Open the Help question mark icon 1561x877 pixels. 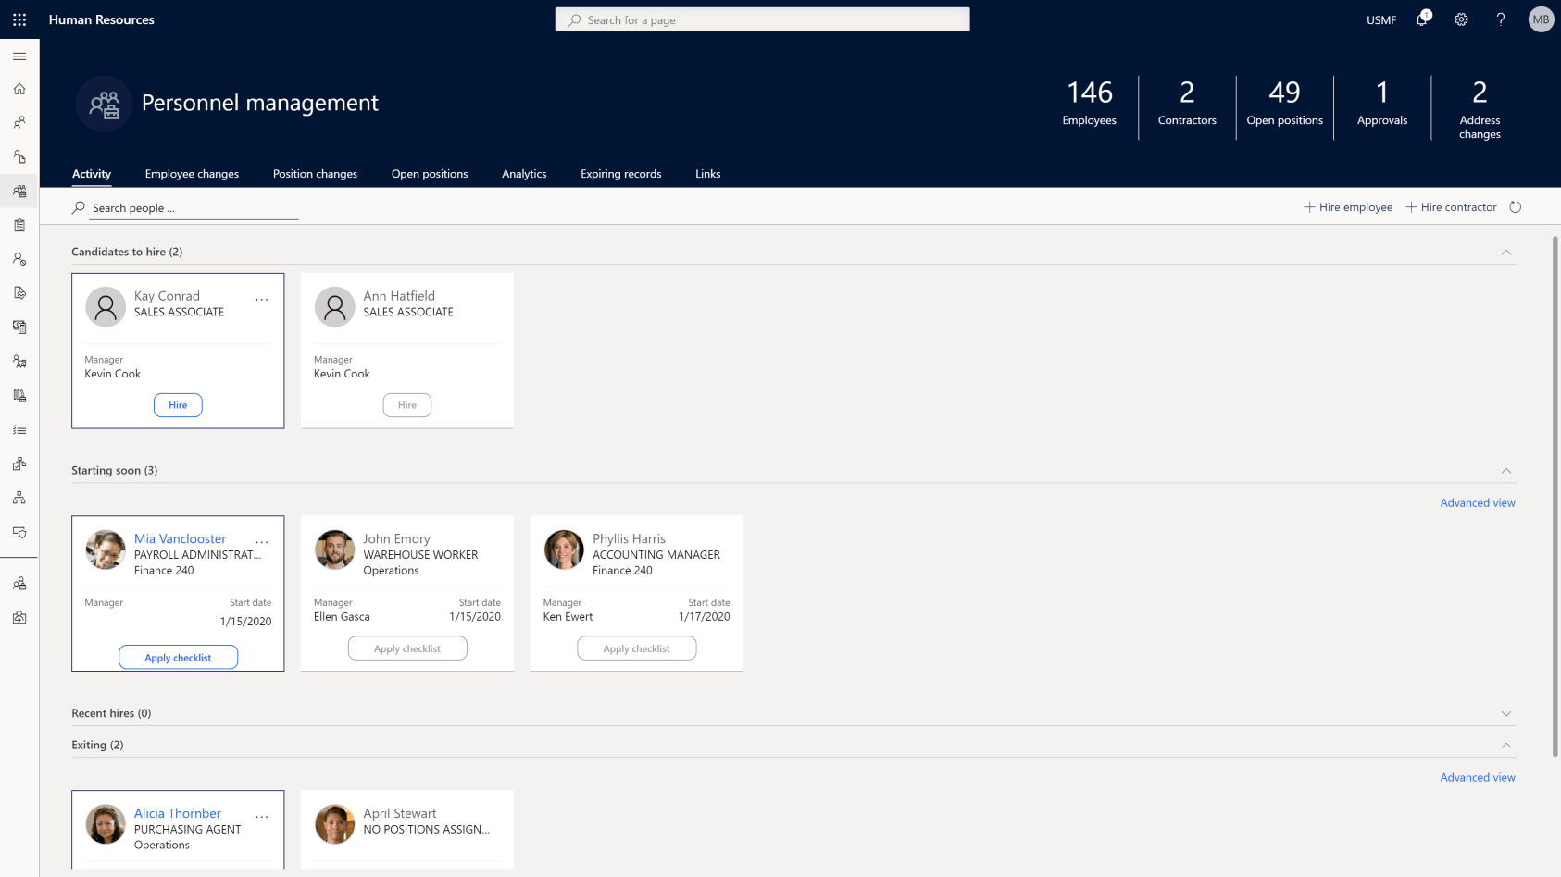coord(1501,19)
